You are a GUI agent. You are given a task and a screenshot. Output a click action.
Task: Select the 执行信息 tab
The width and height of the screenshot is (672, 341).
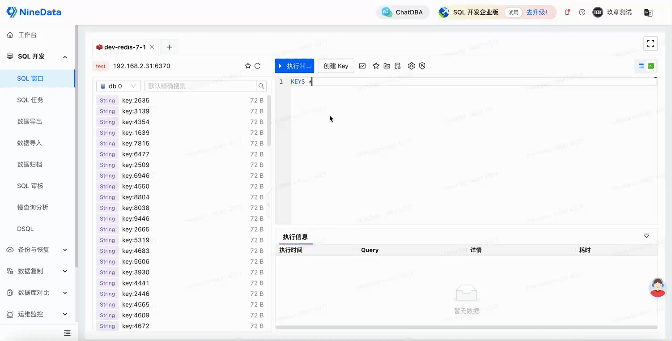[295, 237]
